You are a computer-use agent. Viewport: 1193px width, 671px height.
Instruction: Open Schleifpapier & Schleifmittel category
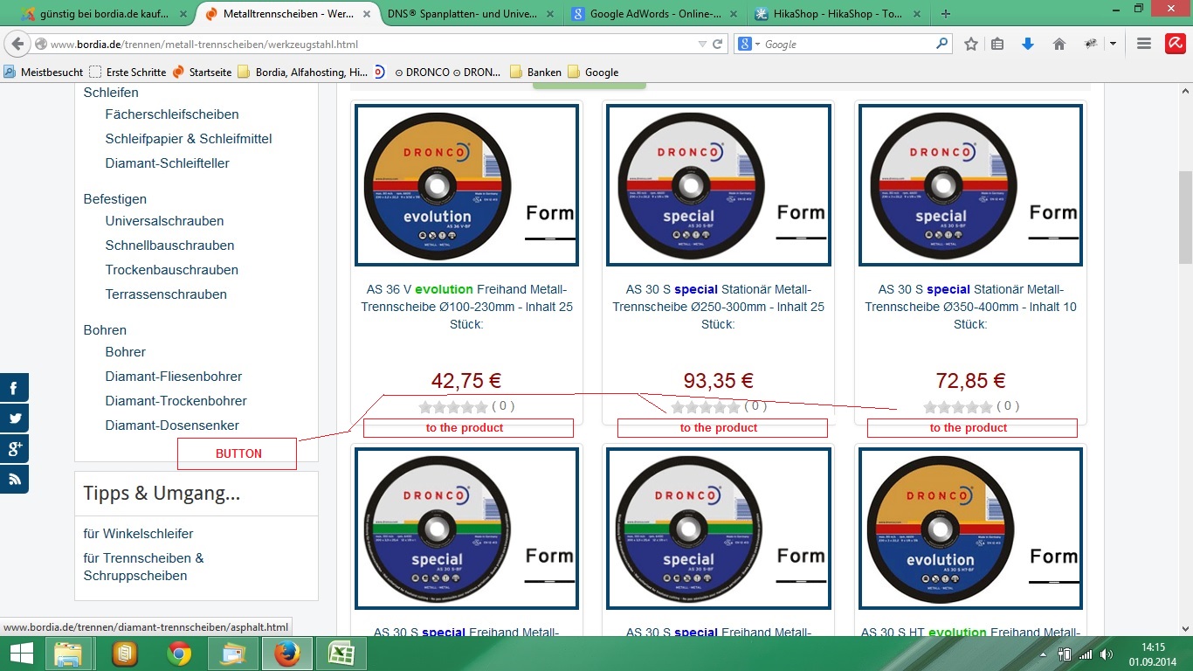click(x=189, y=139)
